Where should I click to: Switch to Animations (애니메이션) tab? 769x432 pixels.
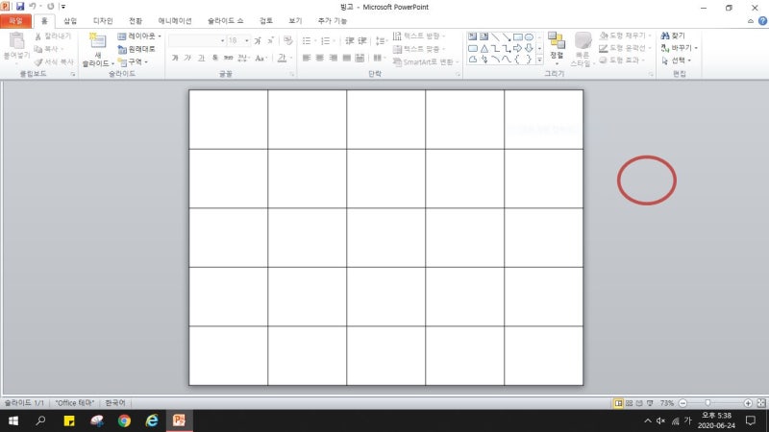point(175,20)
